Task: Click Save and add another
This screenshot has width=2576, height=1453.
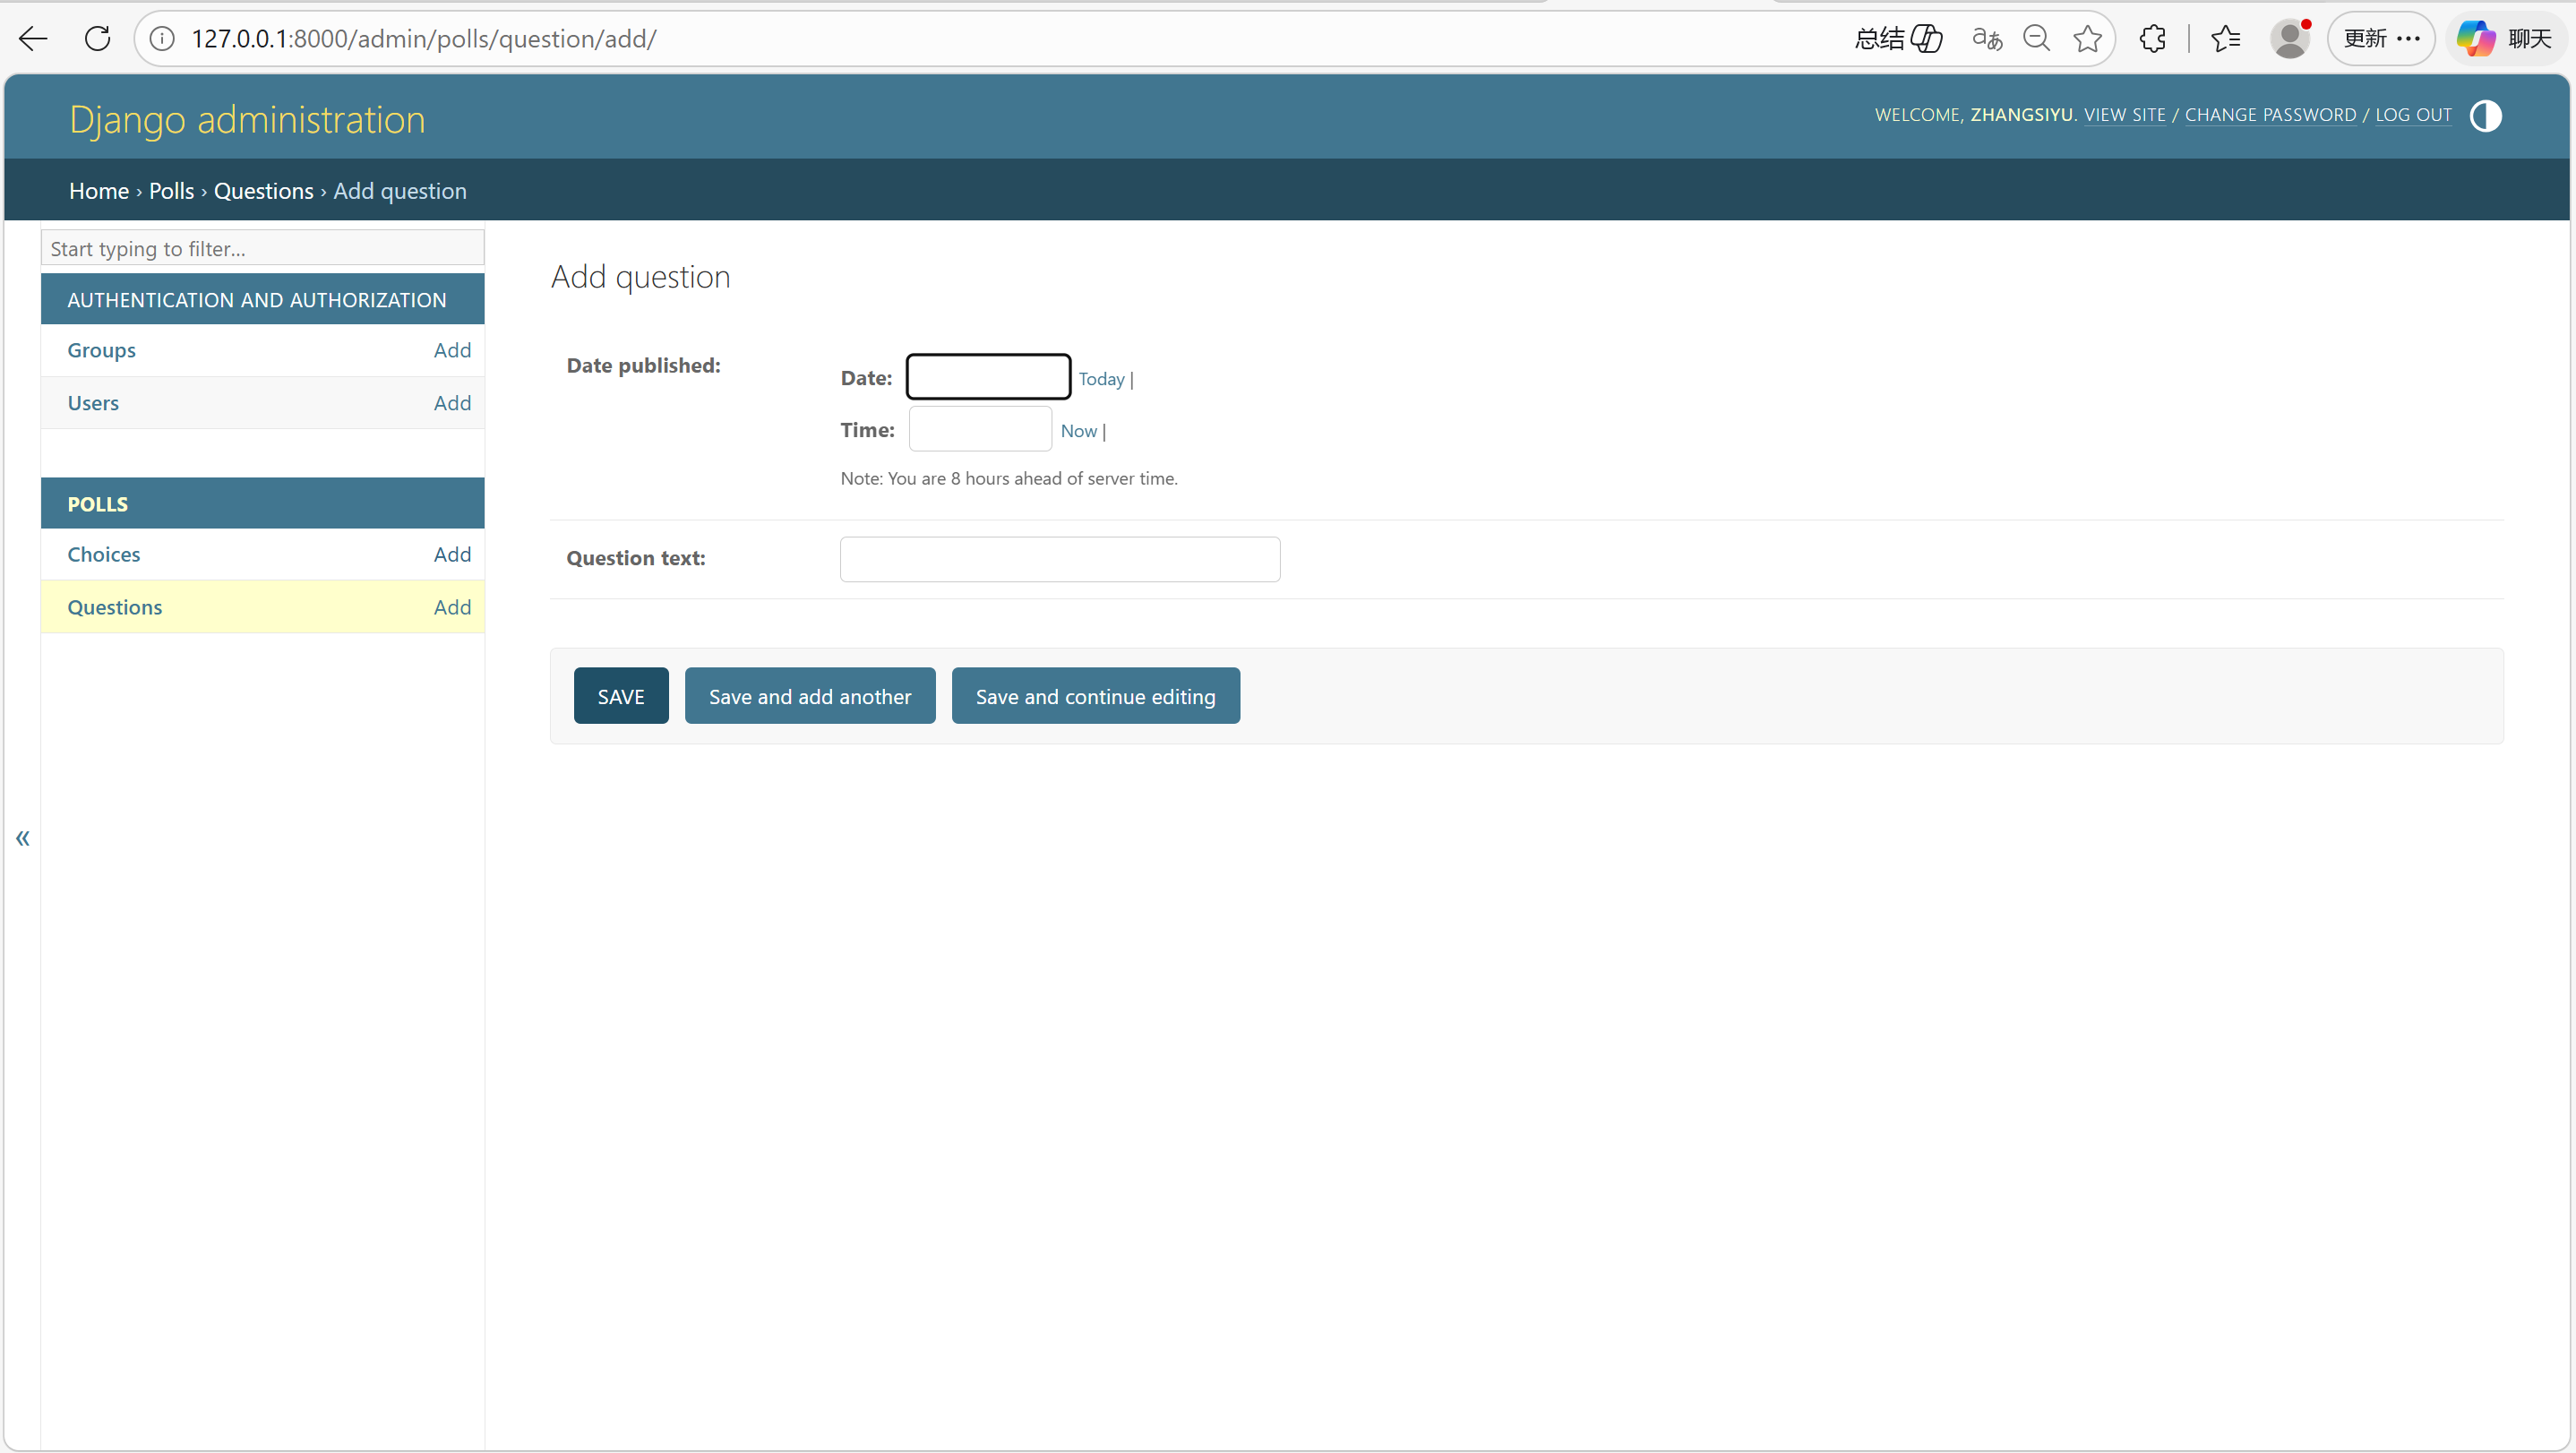Action: pyautogui.click(x=809, y=696)
